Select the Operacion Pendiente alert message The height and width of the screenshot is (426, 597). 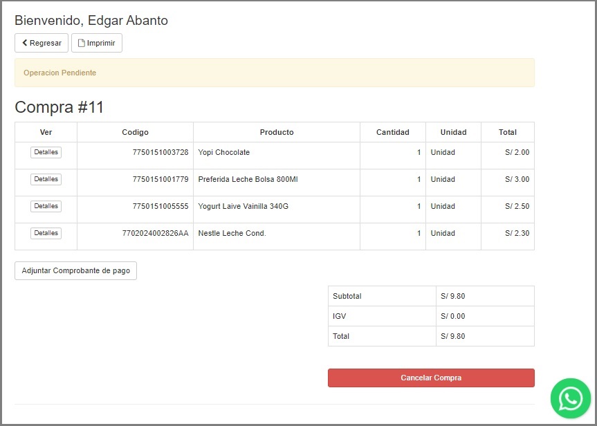click(x=275, y=73)
